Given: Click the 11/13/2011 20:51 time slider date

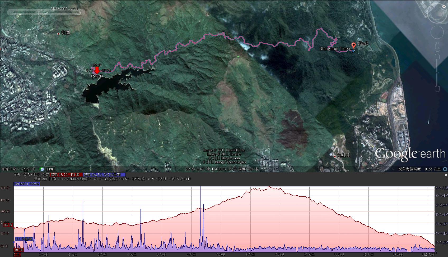Looking at the screenshot, I should point(64,8).
